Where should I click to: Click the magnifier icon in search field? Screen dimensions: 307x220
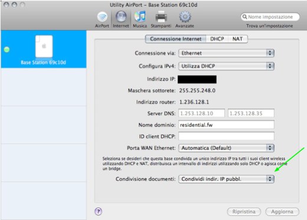point(244,17)
